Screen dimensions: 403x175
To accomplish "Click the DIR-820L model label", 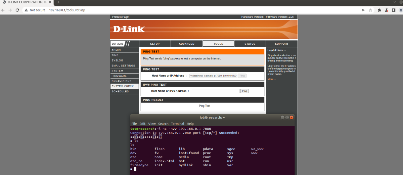I will coord(117,44).
